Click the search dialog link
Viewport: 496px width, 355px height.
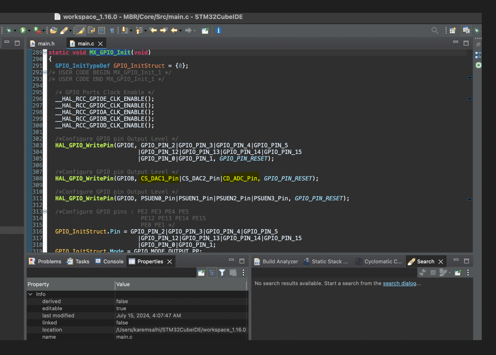[399, 284]
